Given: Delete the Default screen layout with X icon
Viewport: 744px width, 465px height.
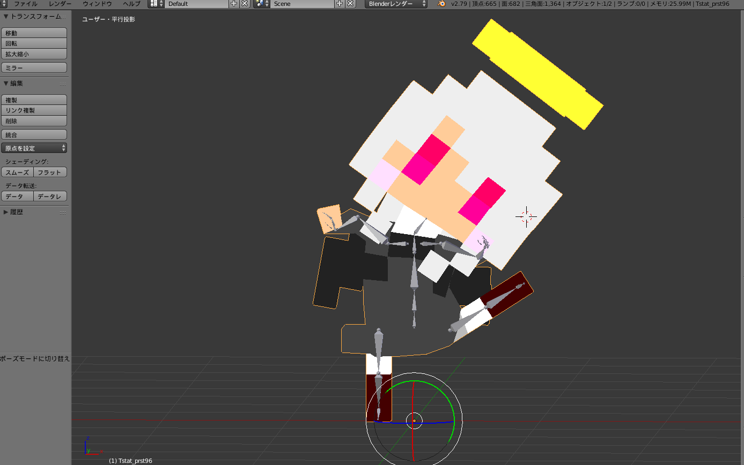Looking at the screenshot, I should (x=244, y=4).
